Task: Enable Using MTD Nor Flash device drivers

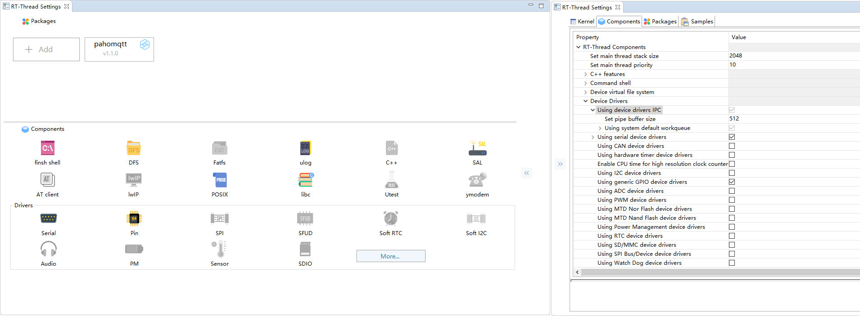Action: [732, 209]
